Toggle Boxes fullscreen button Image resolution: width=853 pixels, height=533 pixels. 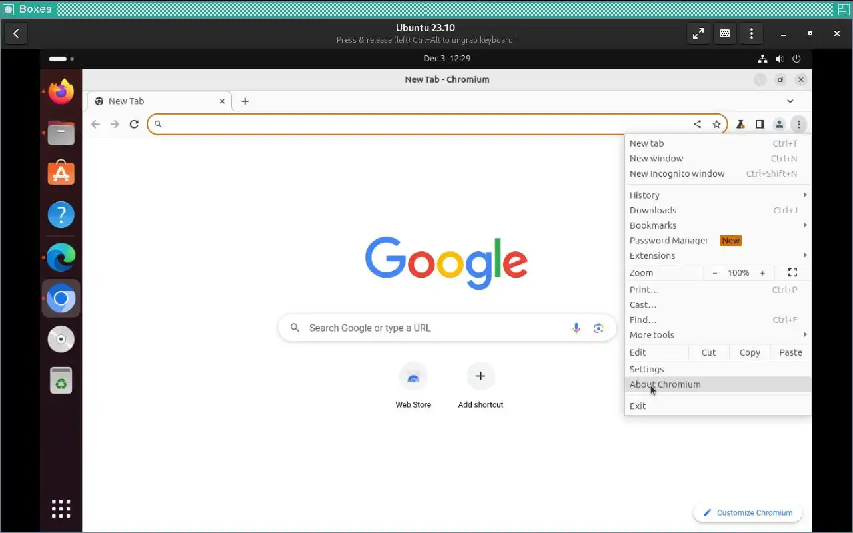[698, 33]
